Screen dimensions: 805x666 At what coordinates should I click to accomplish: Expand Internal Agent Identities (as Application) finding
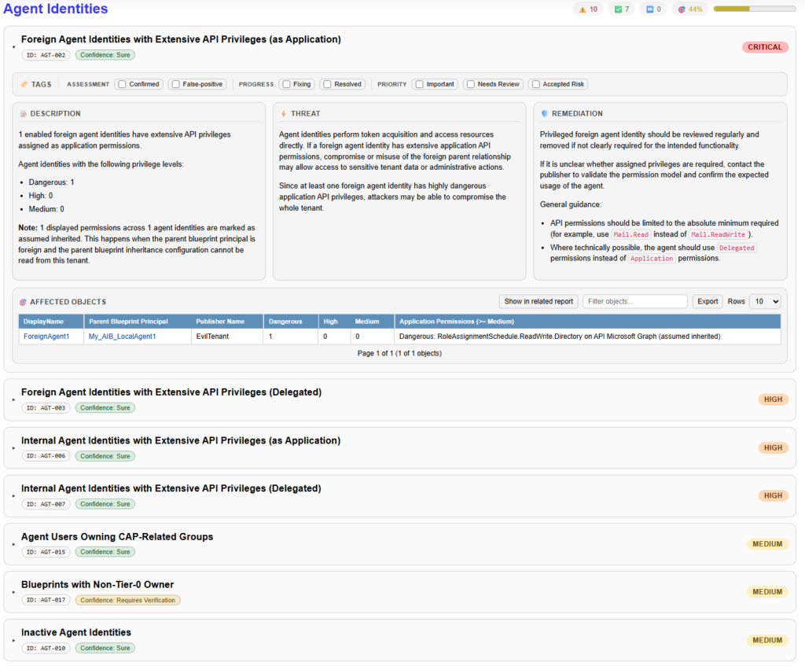click(x=13, y=448)
